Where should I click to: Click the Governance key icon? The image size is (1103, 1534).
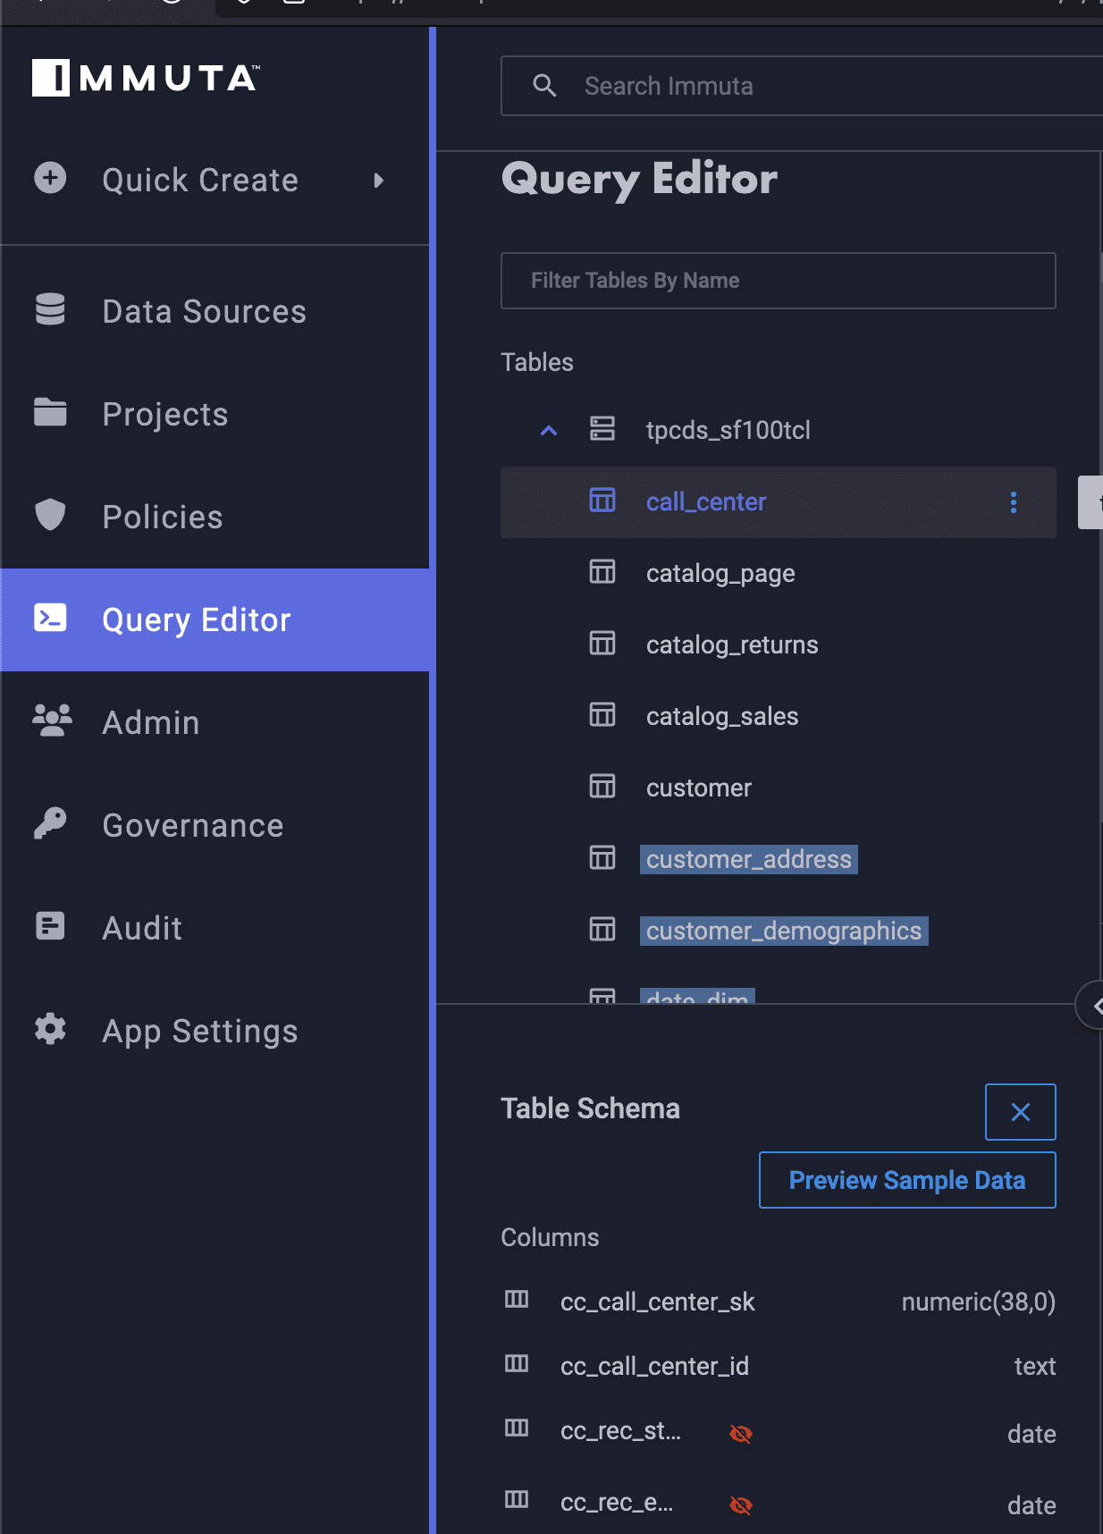[x=50, y=823]
